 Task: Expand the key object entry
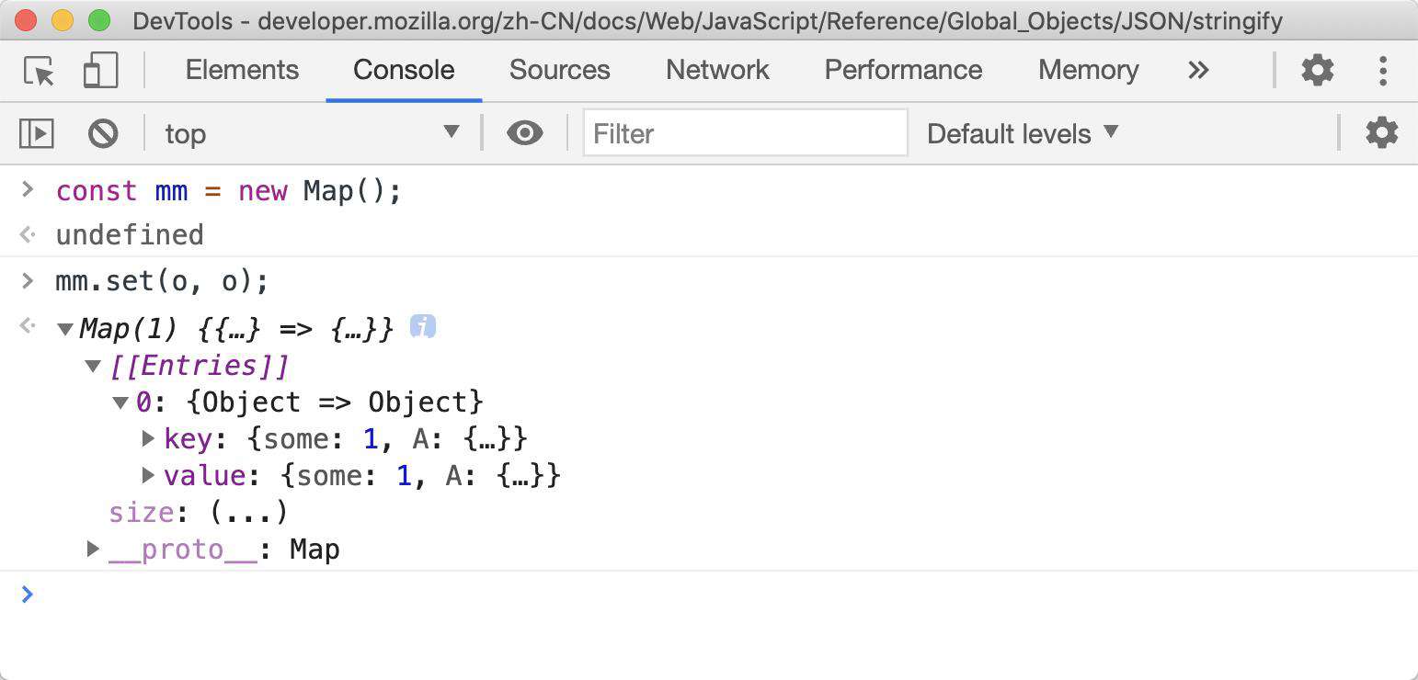(148, 438)
